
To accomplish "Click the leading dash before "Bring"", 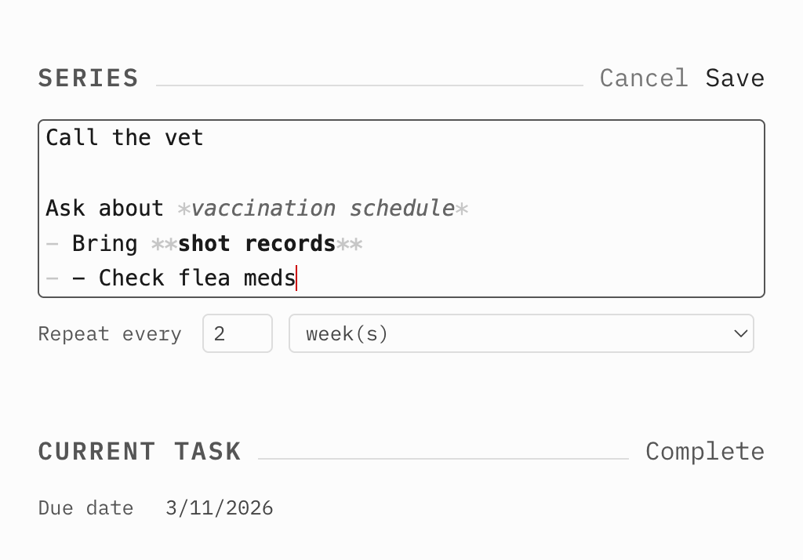I will 52,244.
